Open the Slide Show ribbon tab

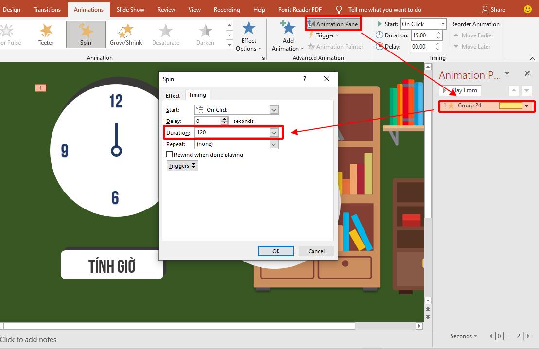pos(130,9)
